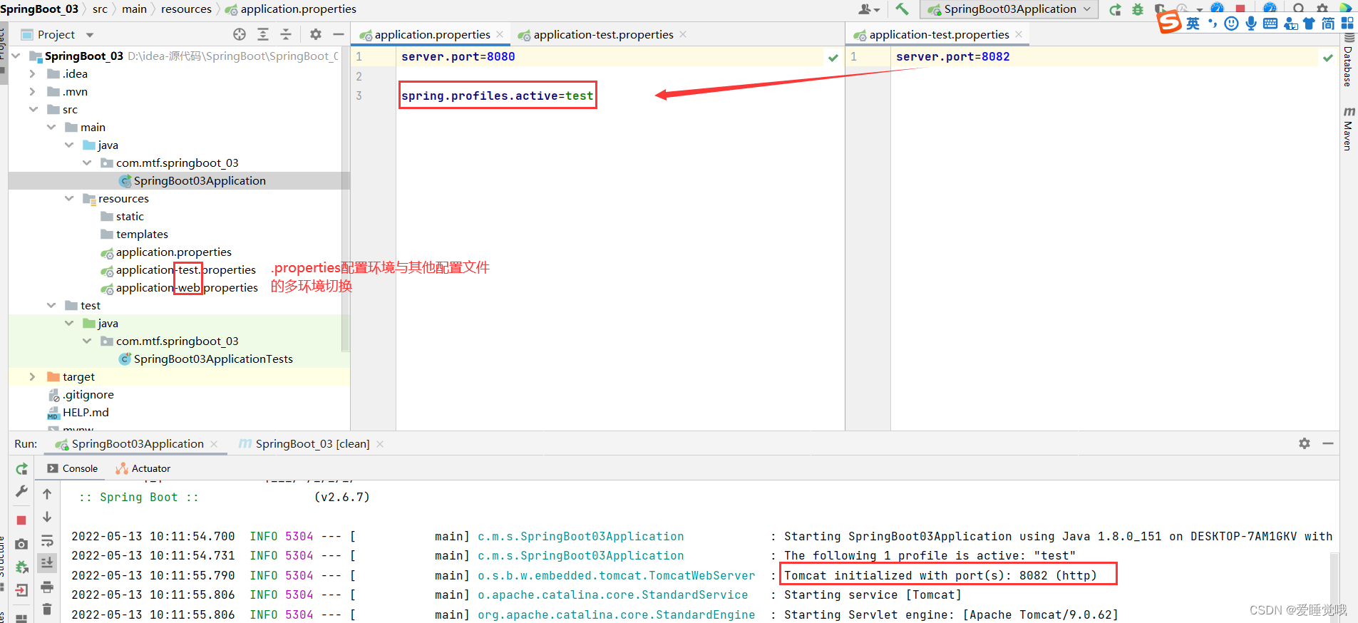Viewport: 1358px width, 623px height.
Task: Close application-test.properties tab in right editor
Action: click(1019, 34)
